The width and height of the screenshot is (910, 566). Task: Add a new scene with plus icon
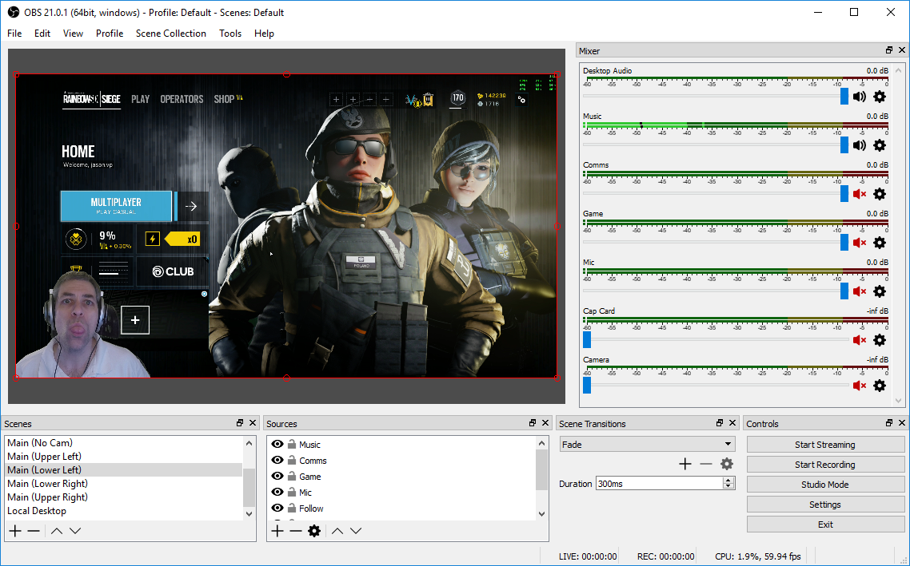point(15,531)
